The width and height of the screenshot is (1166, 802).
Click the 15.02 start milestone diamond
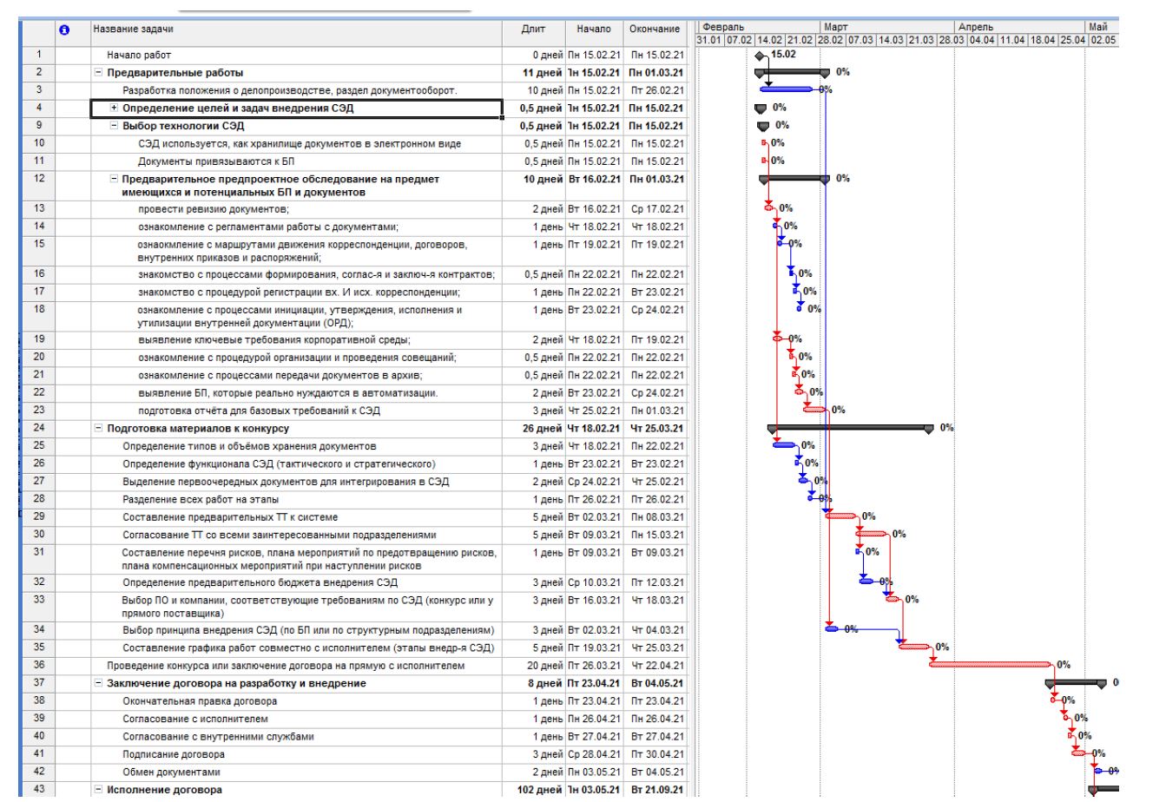click(761, 55)
